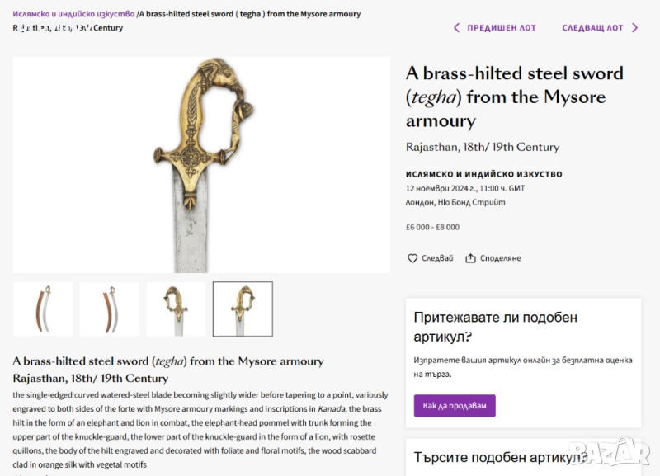This screenshot has height=476, width=660.
Task: Click the Лондон, Ню Бонд Стрийт location text
Action: (455, 202)
